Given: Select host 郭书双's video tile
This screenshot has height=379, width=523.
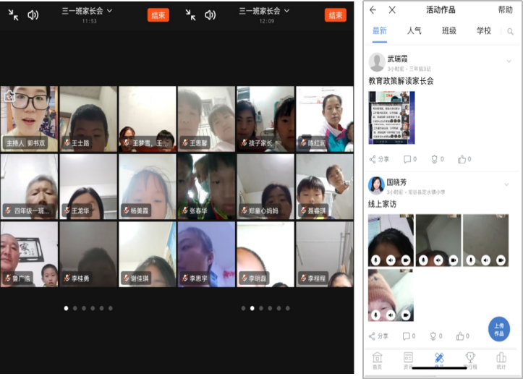Looking at the screenshot, I should tap(29, 118).
